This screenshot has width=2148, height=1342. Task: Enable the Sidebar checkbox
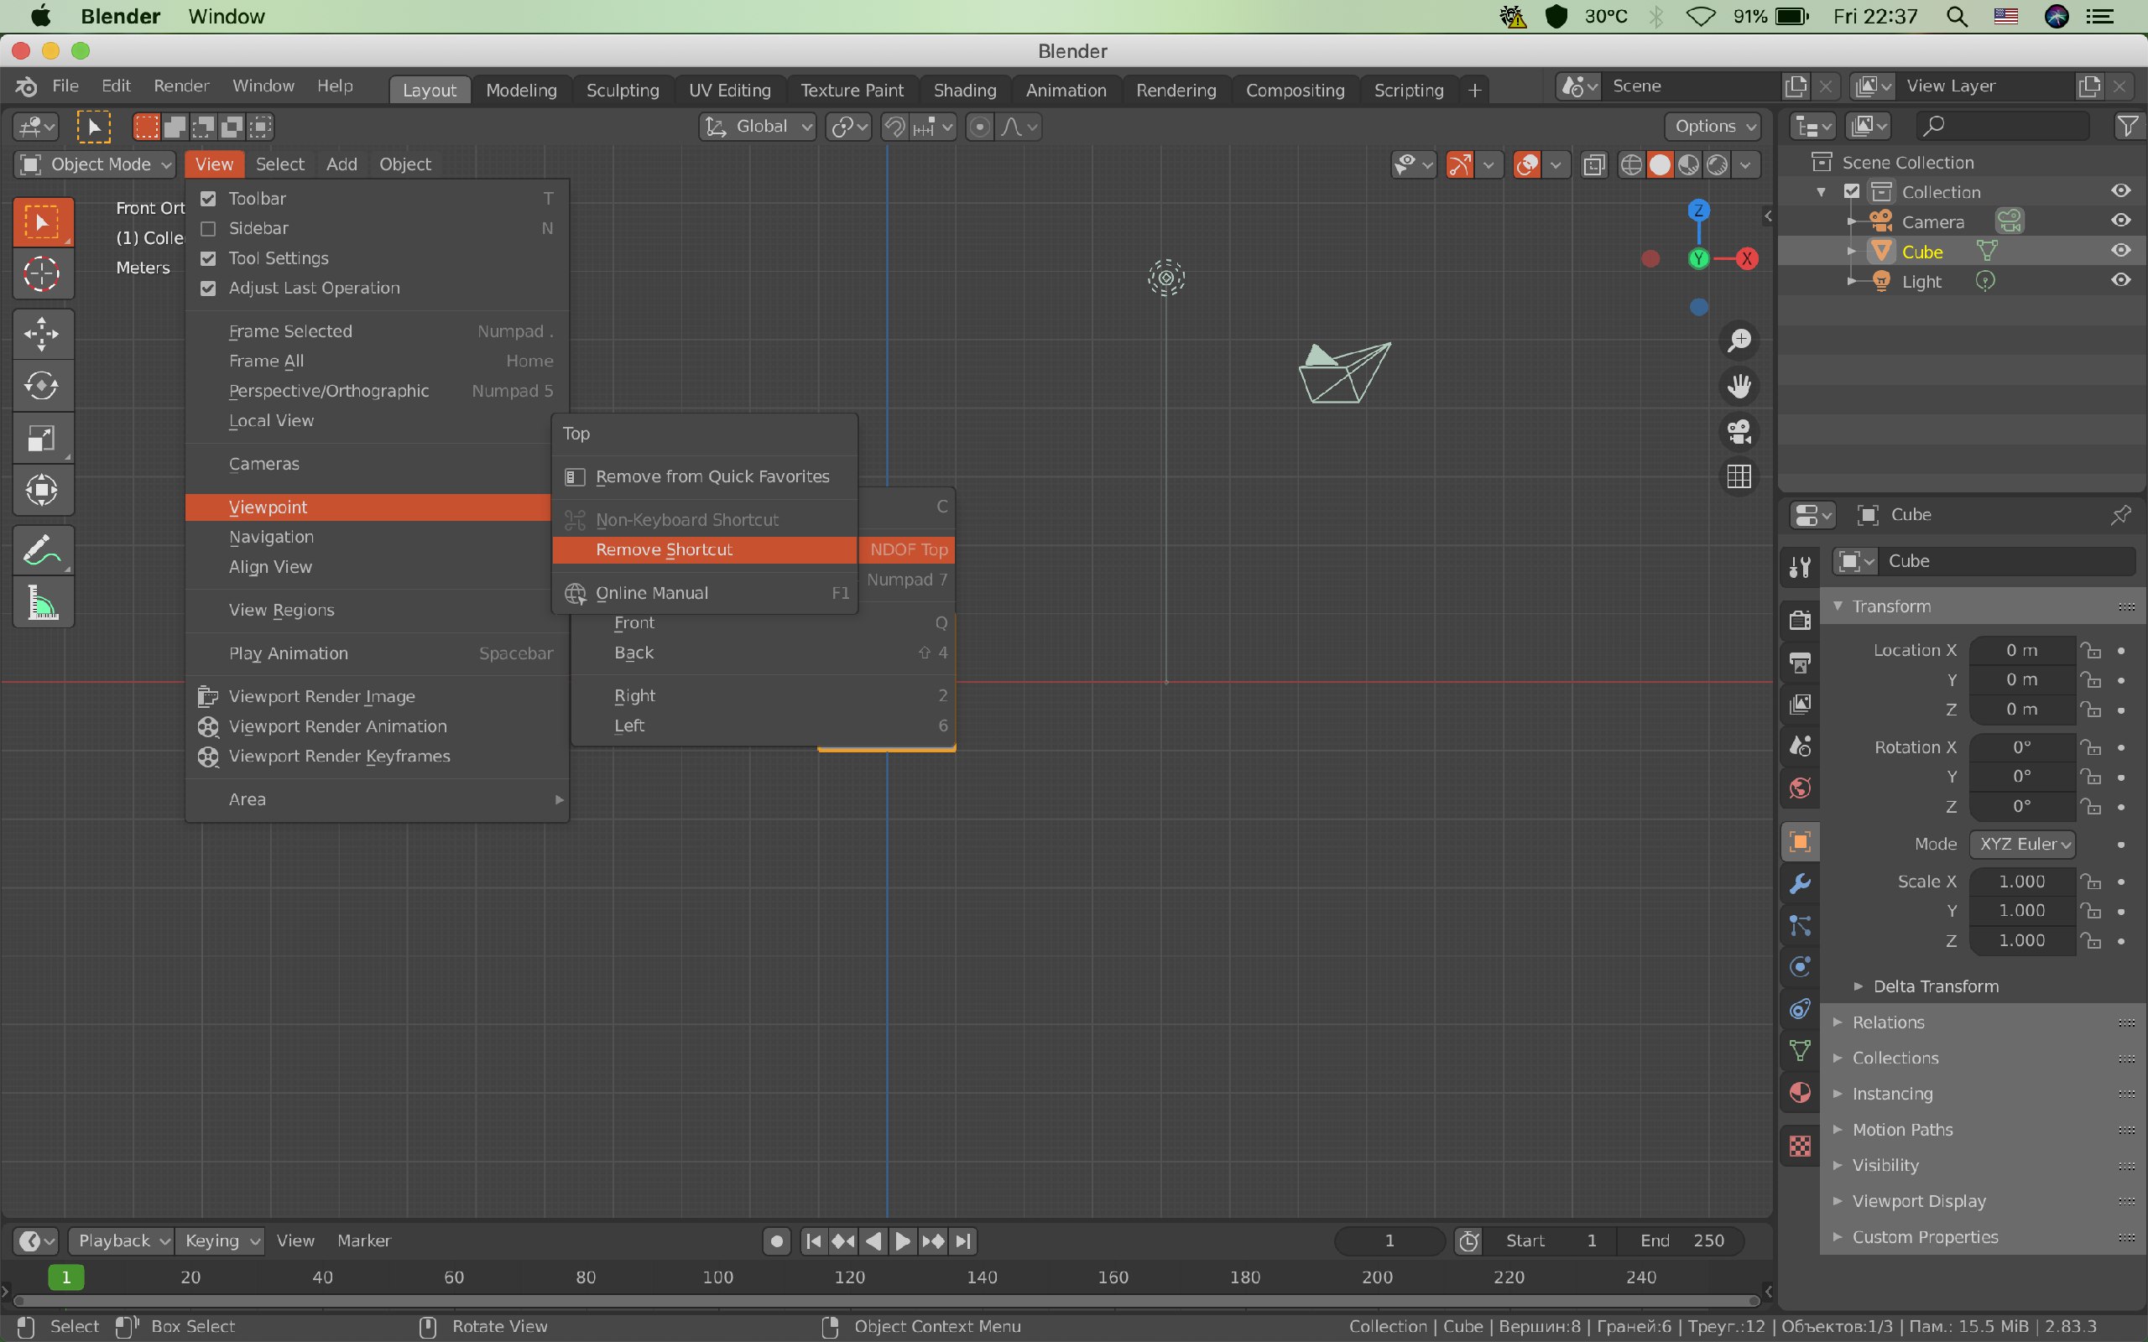208,228
